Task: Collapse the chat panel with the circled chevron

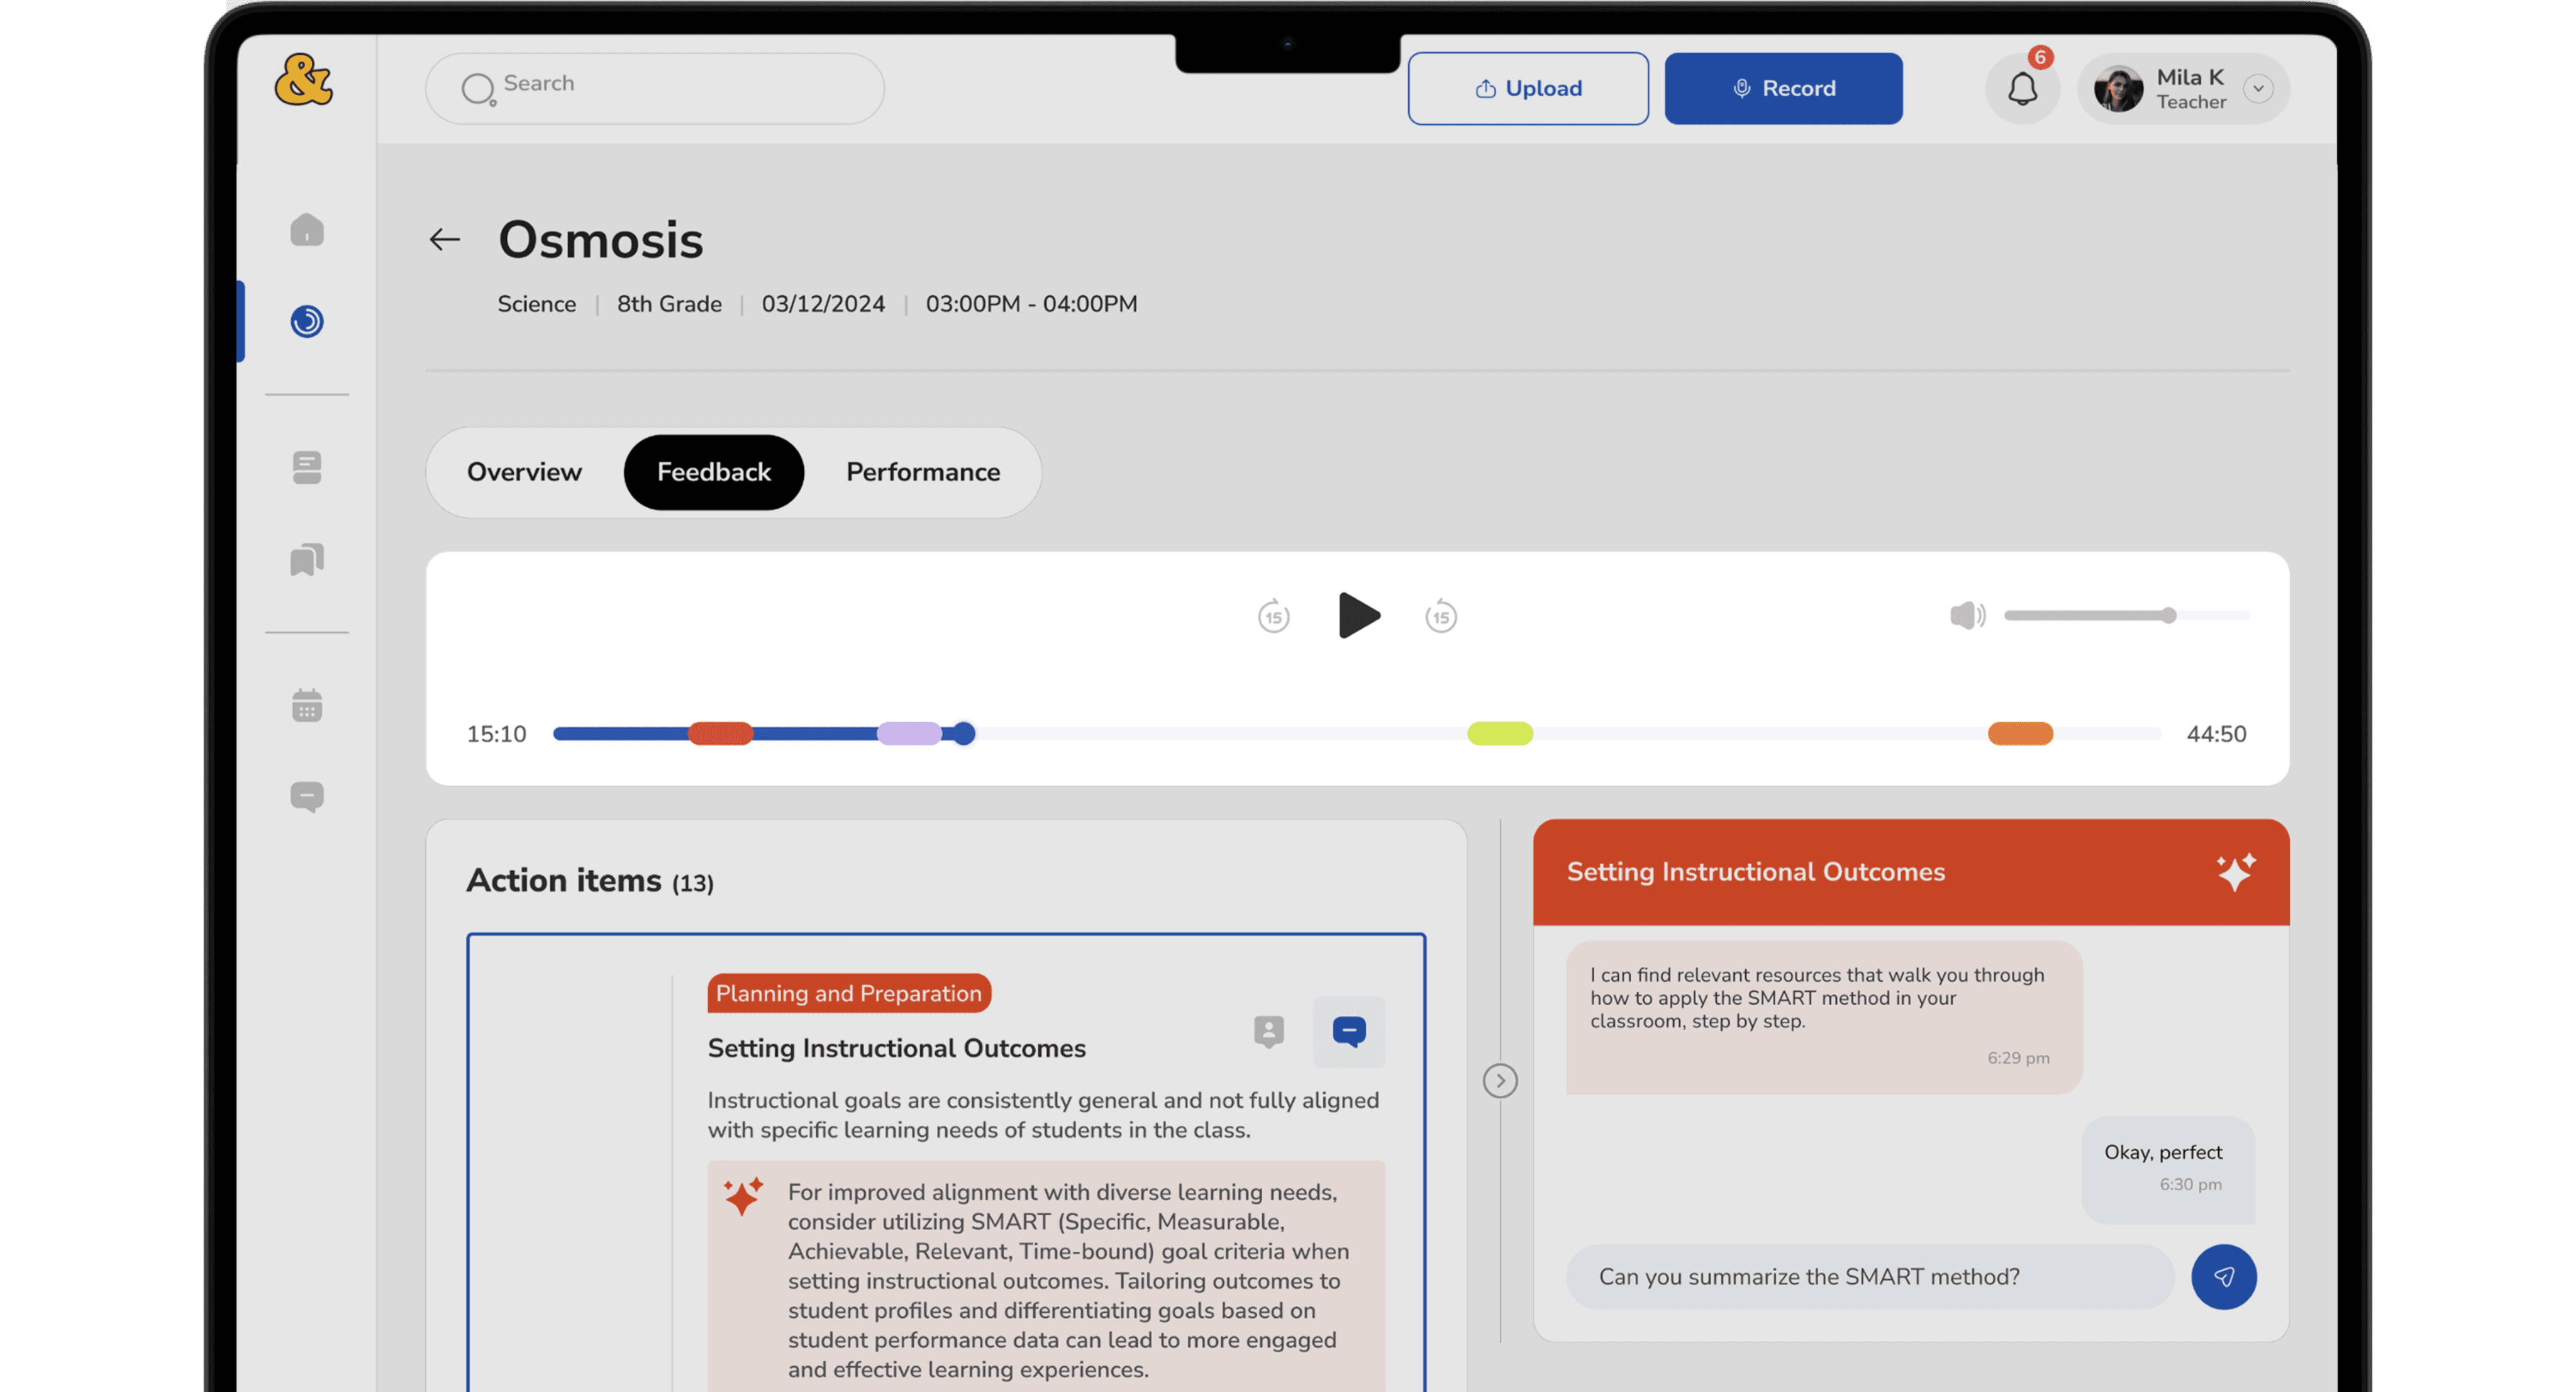Action: pyautogui.click(x=1500, y=1080)
